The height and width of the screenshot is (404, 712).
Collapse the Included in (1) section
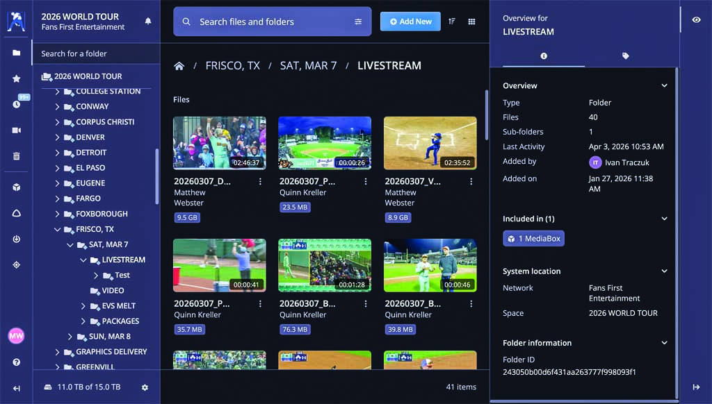pyautogui.click(x=664, y=219)
